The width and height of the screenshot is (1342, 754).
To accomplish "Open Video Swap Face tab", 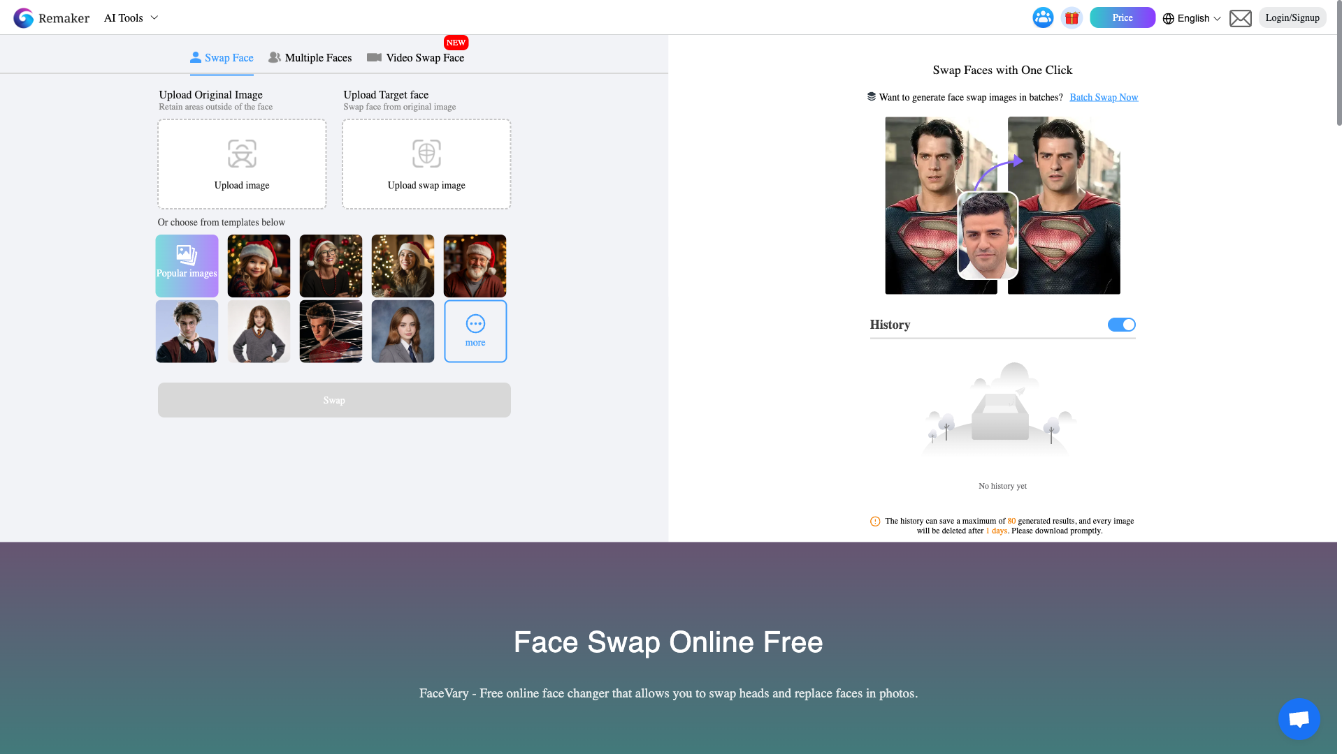I will click(x=416, y=58).
